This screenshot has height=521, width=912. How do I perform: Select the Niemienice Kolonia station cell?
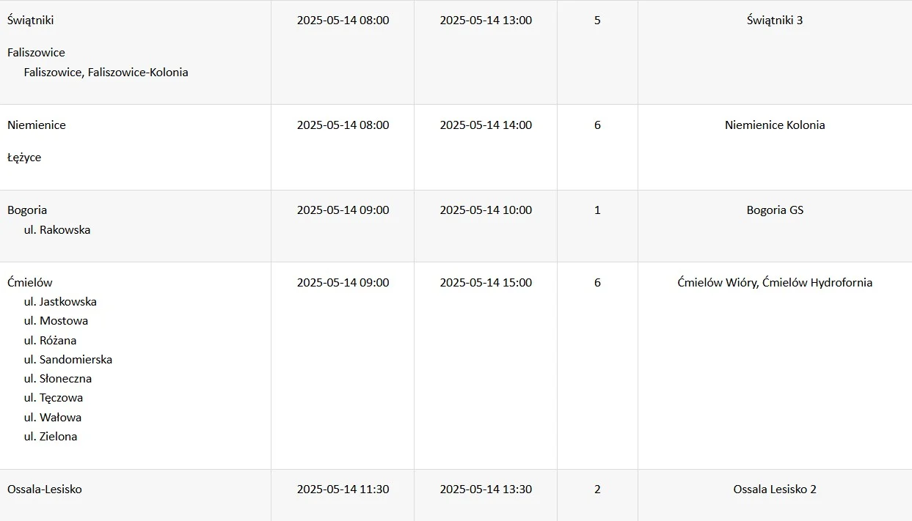(775, 125)
